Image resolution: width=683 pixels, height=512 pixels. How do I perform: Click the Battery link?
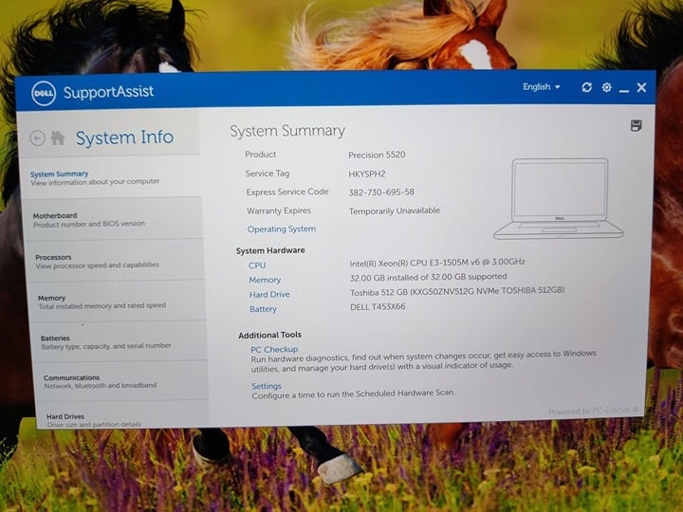[x=263, y=309]
